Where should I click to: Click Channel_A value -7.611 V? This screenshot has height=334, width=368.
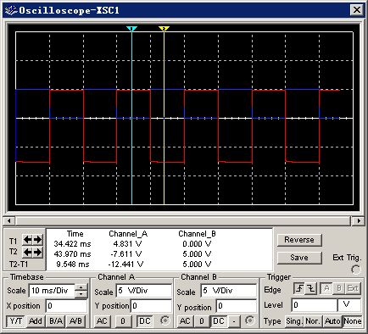coord(126,254)
